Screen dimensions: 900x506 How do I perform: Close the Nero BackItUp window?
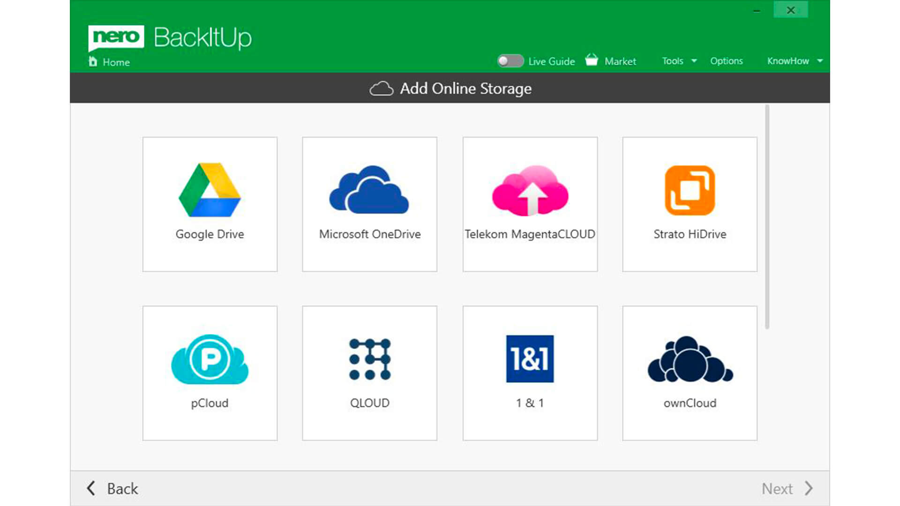[x=790, y=10]
